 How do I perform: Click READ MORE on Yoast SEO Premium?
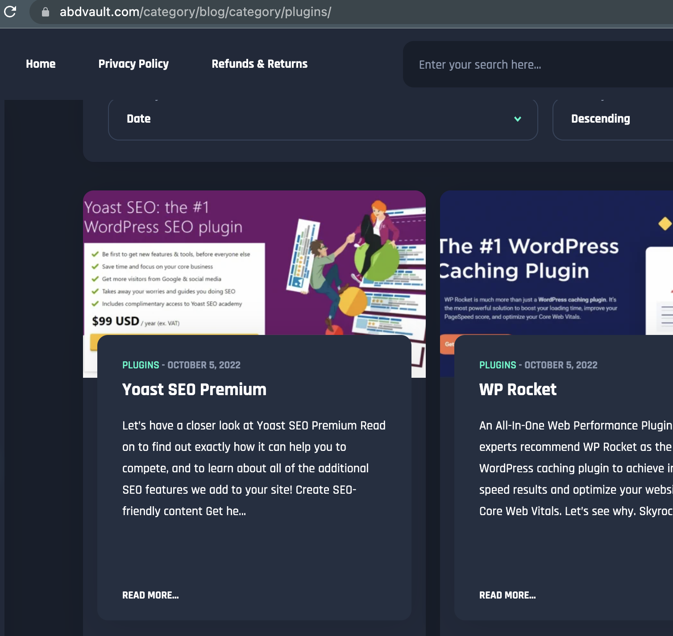click(150, 595)
